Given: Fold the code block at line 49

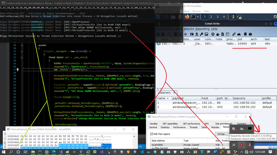Looking at the screenshot, I should pos(22,45).
